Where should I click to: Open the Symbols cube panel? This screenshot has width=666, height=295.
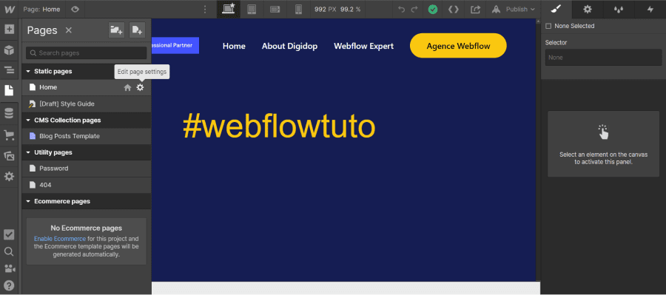[x=9, y=50]
